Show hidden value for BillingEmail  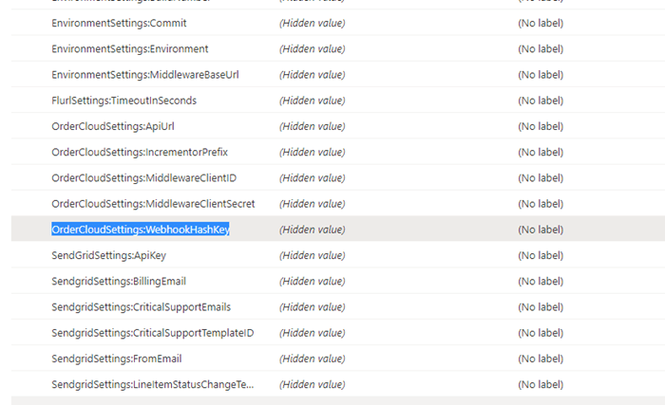click(x=313, y=282)
